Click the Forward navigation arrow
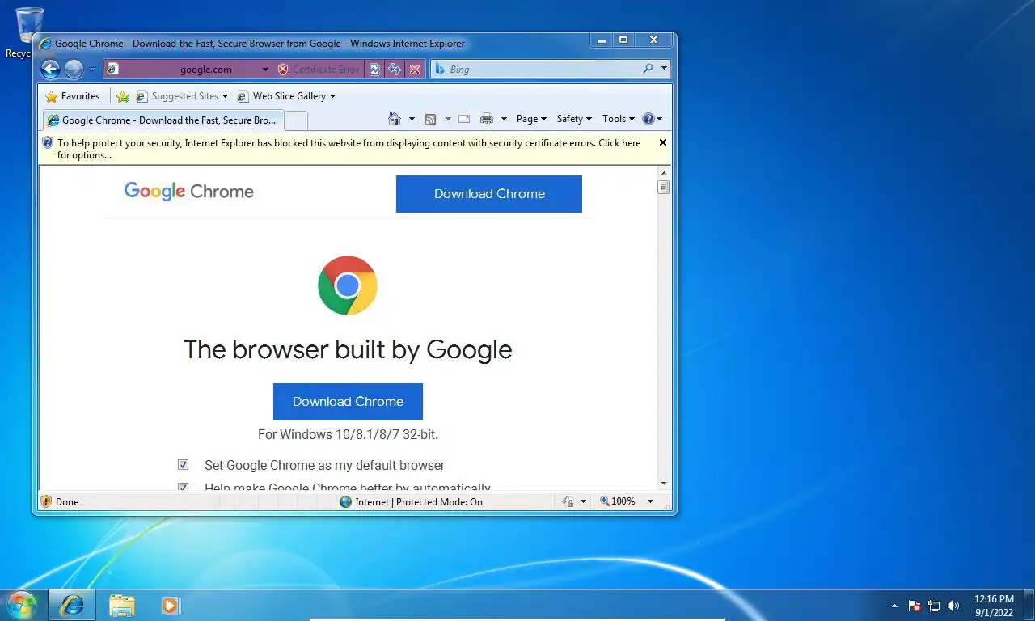This screenshot has height=621, width=1035. tap(74, 69)
